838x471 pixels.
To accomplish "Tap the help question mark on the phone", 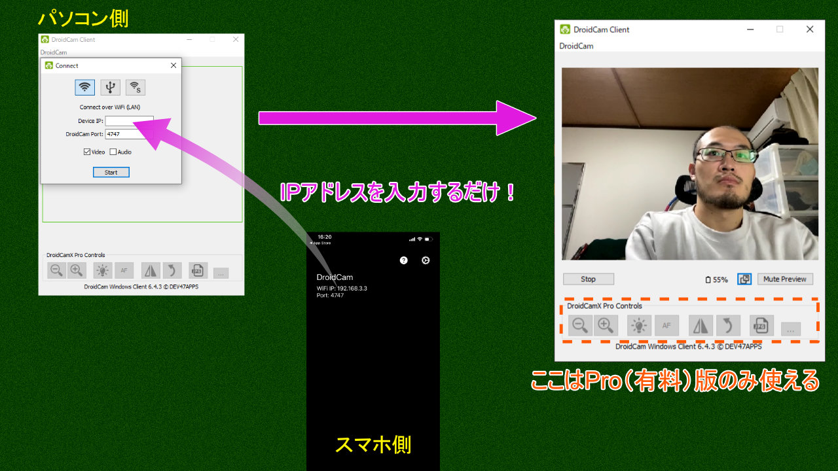I will click(x=404, y=260).
